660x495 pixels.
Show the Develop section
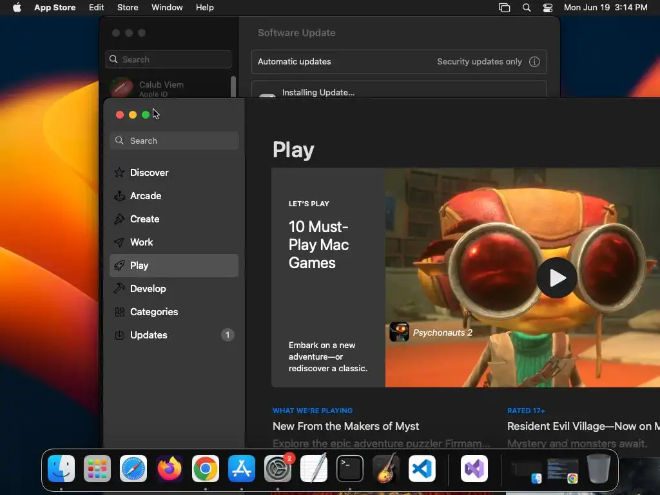(174, 288)
